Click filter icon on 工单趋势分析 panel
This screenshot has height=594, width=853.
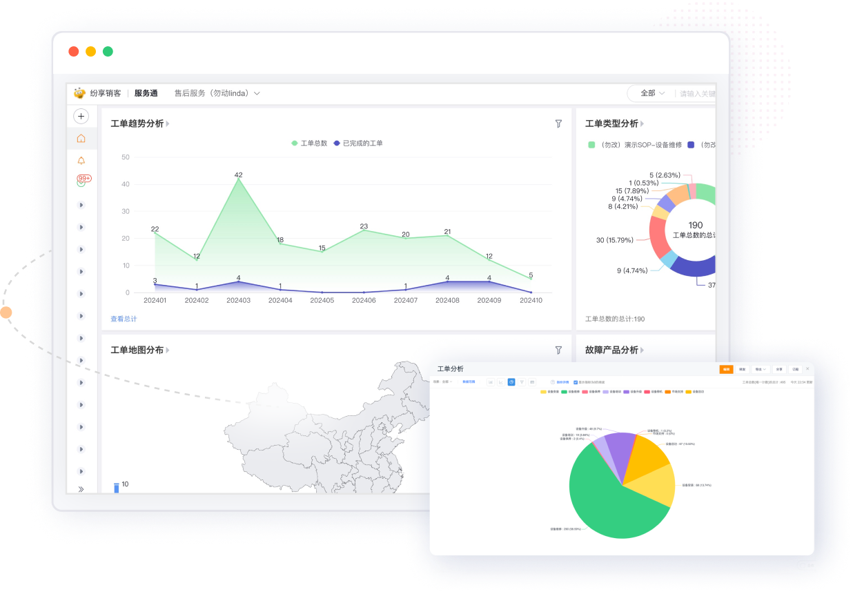coord(558,123)
